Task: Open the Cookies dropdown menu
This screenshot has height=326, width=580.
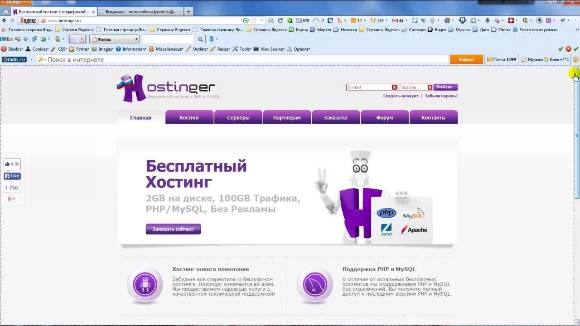Action: 37,49
